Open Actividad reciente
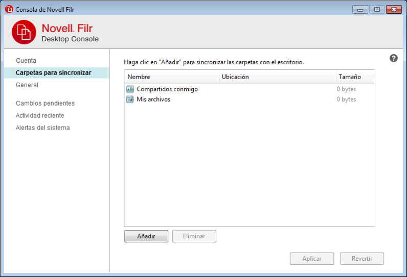This screenshot has width=407, height=277. tap(40, 116)
